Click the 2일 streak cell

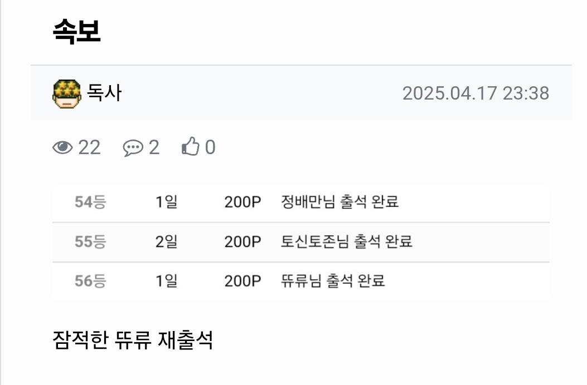click(166, 241)
